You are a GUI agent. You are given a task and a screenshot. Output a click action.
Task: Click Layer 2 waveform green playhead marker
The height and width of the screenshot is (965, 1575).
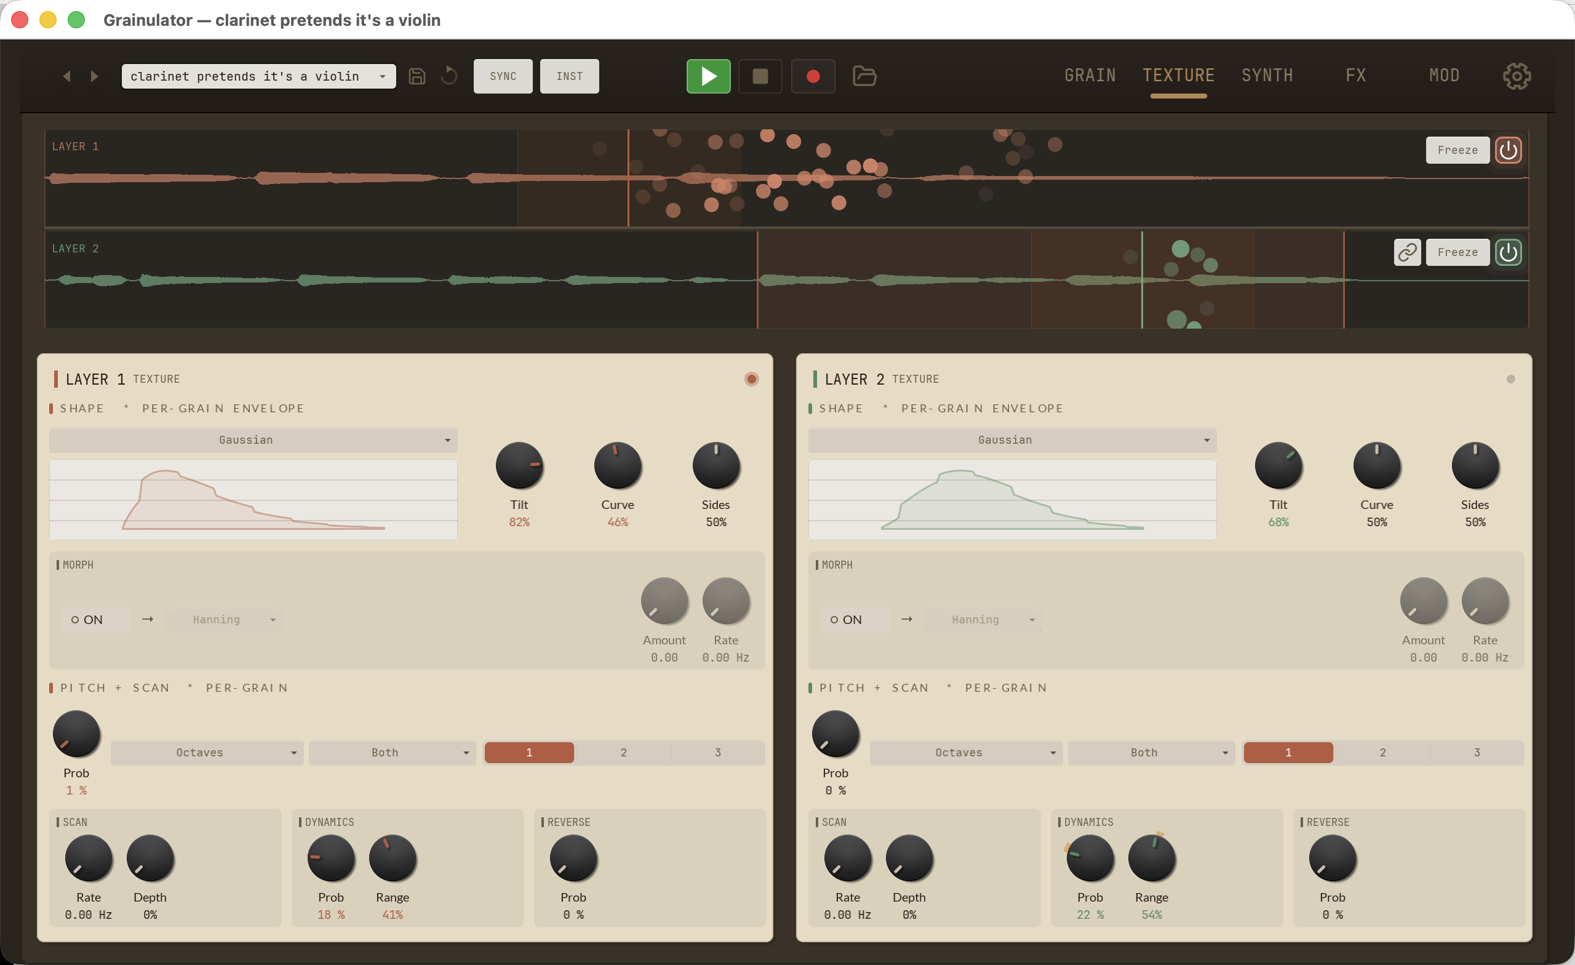pyautogui.click(x=1142, y=280)
